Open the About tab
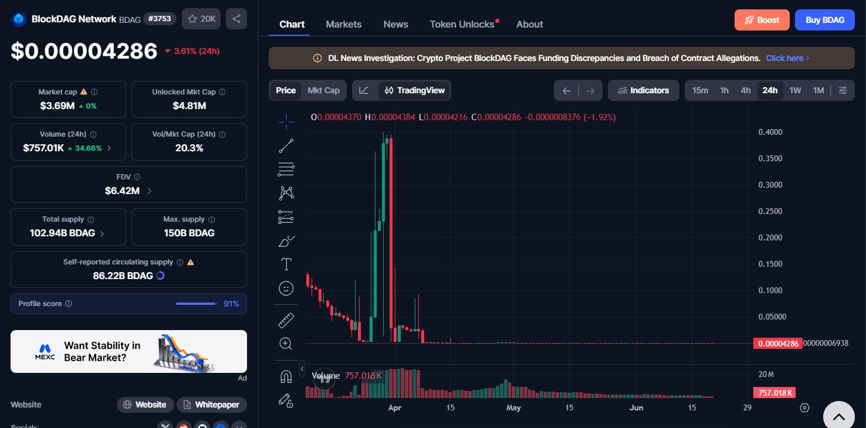 click(x=530, y=24)
